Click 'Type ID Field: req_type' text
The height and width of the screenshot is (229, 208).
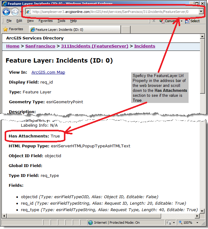tap(34, 176)
